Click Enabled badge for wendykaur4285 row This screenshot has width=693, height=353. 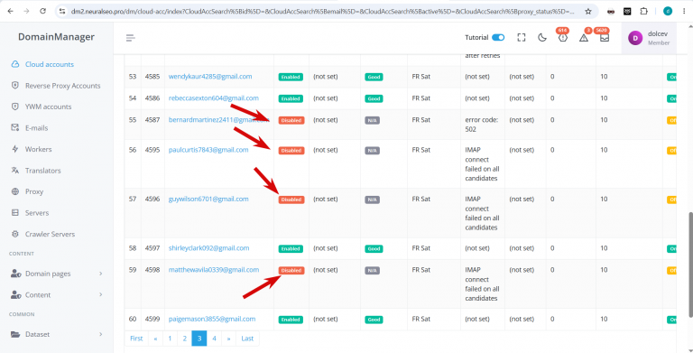pyautogui.click(x=291, y=77)
